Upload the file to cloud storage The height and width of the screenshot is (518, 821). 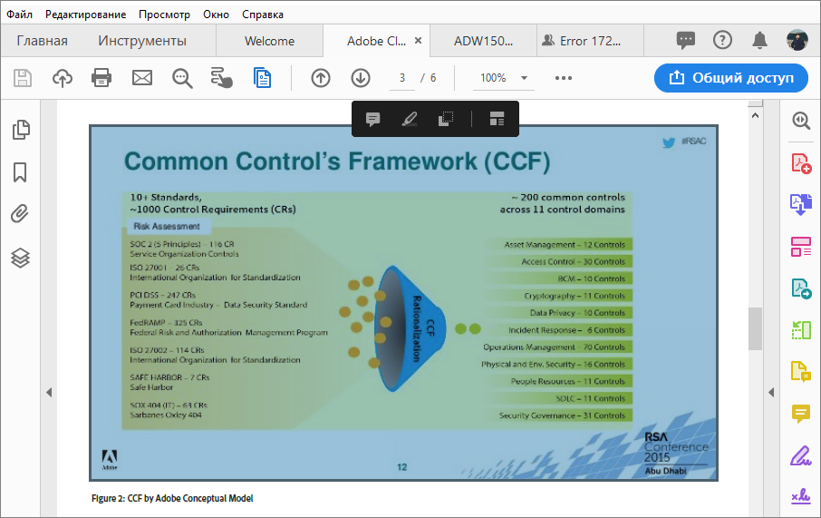pos(63,78)
